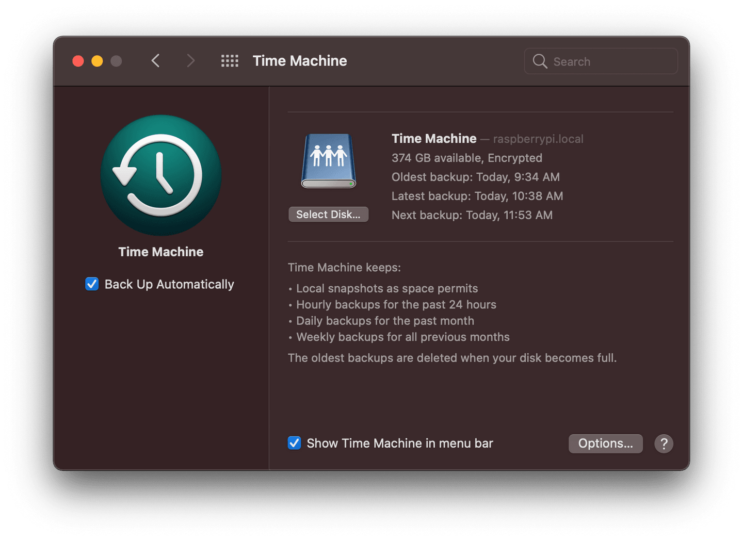This screenshot has width=743, height=541.
Task: Click the back navigation arrow
Action: 155,60
